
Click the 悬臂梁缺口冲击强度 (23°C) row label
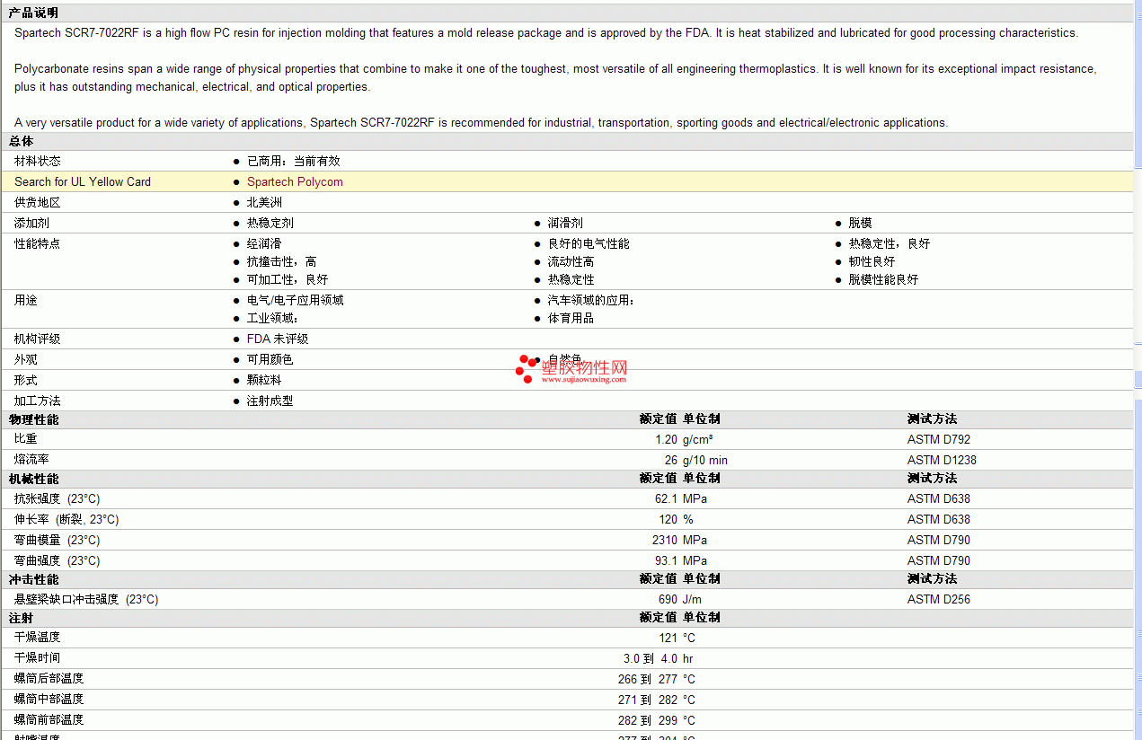[x=86, y=599]
